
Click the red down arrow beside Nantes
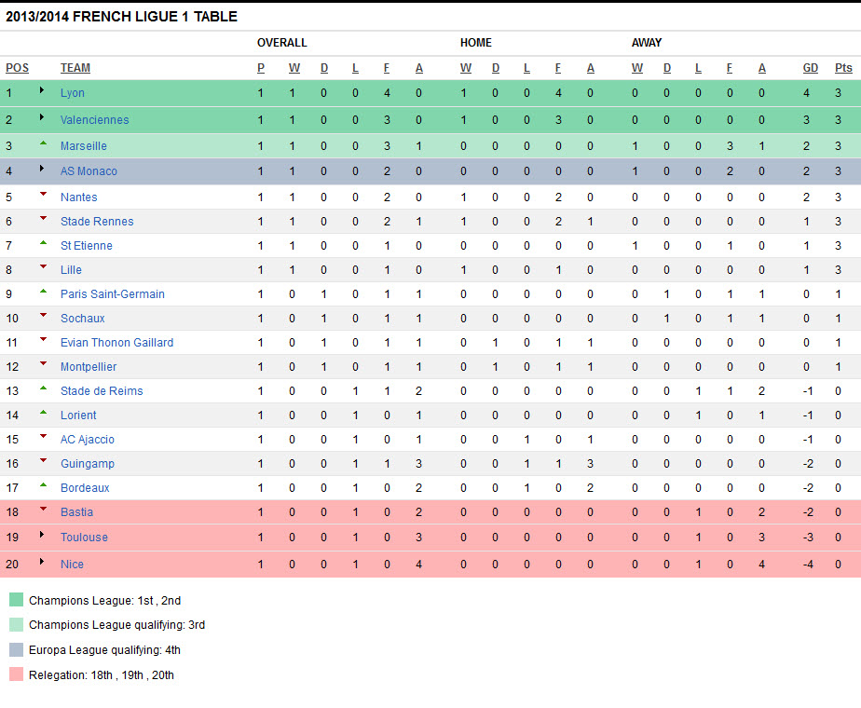point(43,195)
